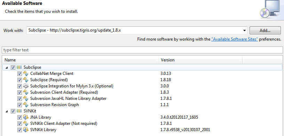Click version 1.7.8.r9538_v20130107_2001 cell

coord(186,130)
